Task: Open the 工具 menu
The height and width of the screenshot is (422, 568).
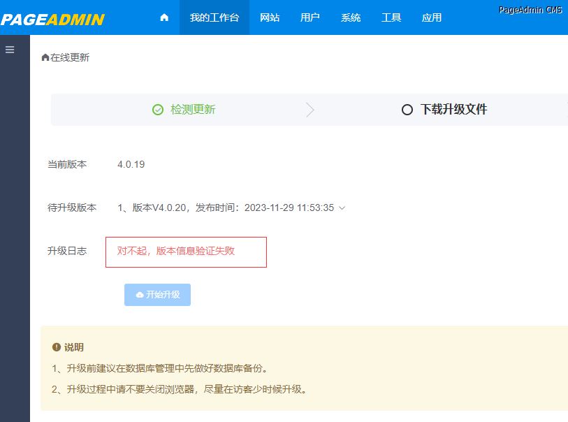Action: tap(391, 17)
